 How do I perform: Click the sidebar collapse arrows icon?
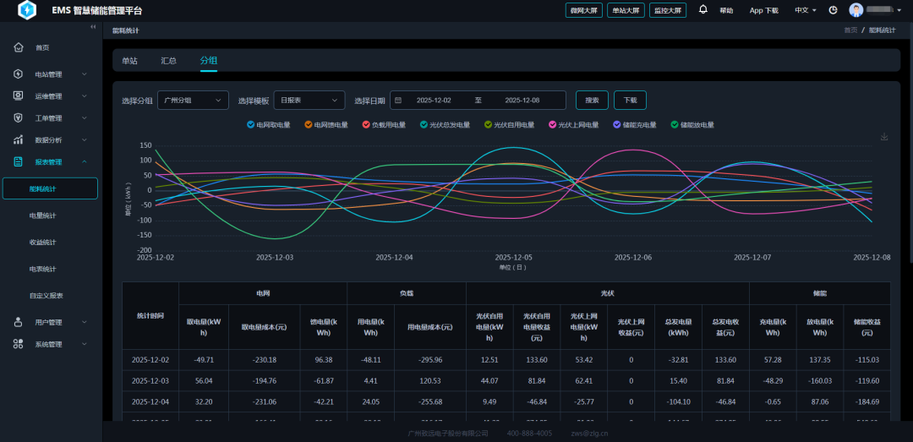coord(93,27)
